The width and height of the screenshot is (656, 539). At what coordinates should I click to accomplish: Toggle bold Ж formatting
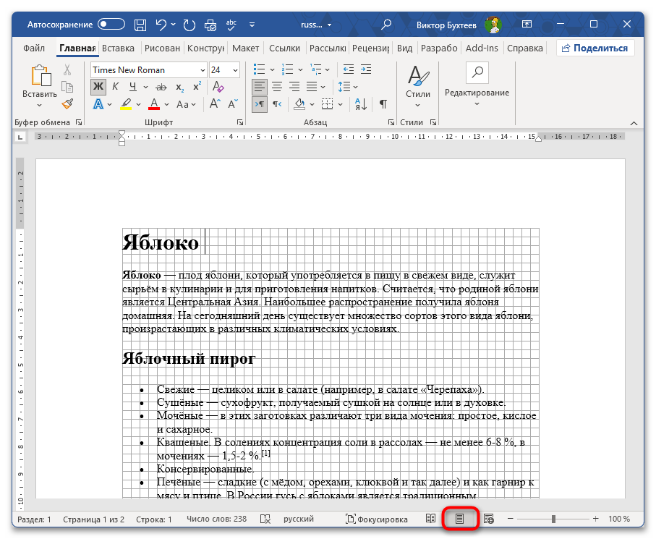[x=98, y=87]
